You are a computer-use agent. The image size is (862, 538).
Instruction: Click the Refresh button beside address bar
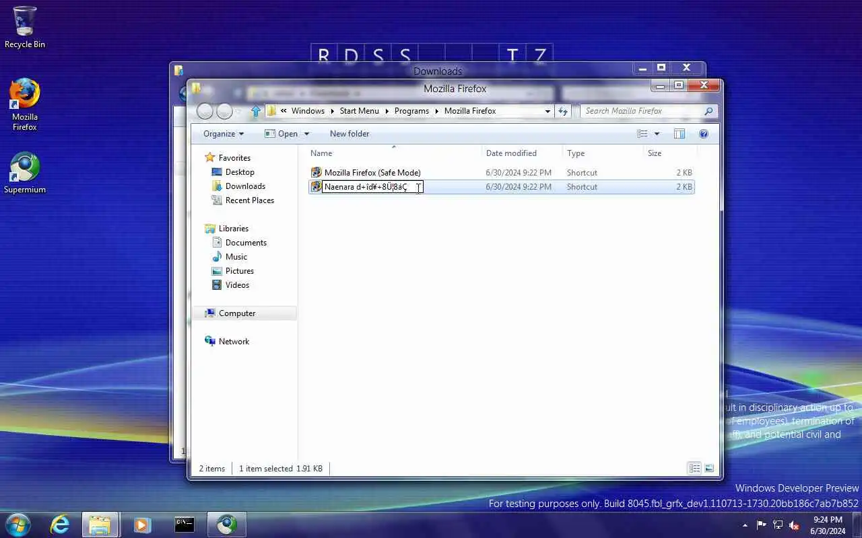point(563,111)
